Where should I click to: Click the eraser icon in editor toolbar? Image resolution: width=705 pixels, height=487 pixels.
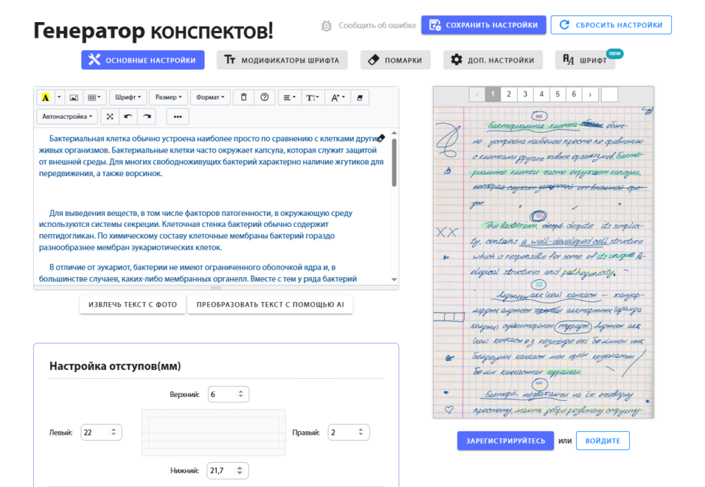pyautogui.click(x=359, y=98)
